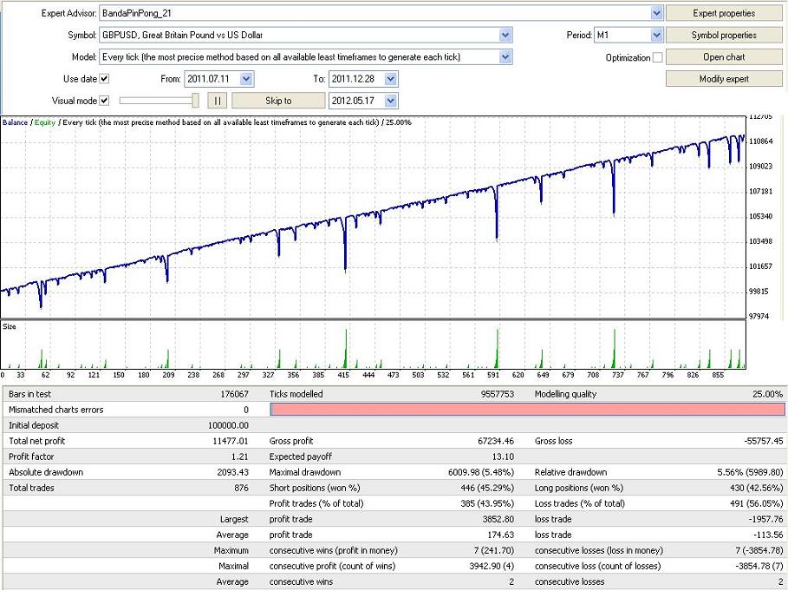Open the Skip to date dropdown arrow
Viewport: 788px width, 591px height.
[x=391, y=101]
